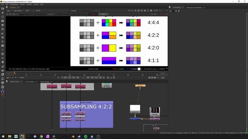Image resolution: width=248 pixels, height=139 pixels.
Task: Open the Channel nodes toolbar menu
Action: [x=3, y=21]
